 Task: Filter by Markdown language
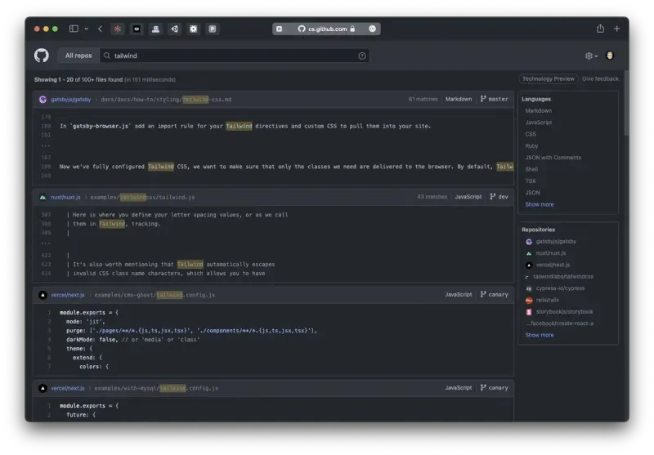tap(538, 111)
